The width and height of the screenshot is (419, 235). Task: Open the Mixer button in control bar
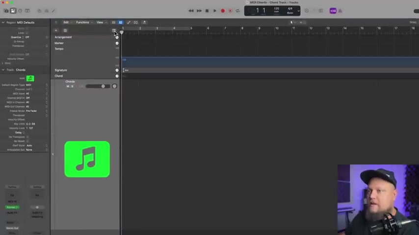point(47,11)
